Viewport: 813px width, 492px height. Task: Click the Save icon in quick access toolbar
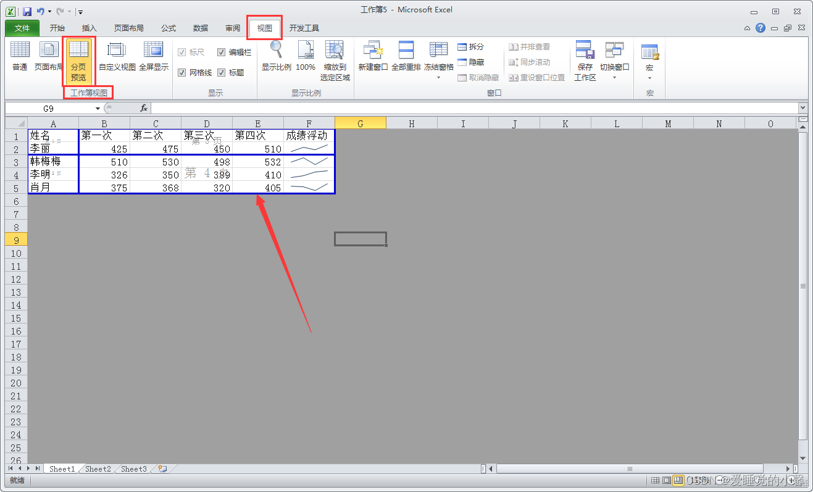click(27, 11)
